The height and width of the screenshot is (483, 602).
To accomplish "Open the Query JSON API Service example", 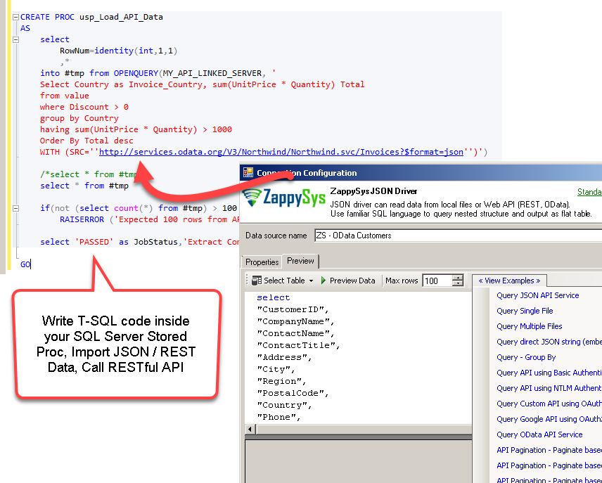I will [x=538, y=295].
